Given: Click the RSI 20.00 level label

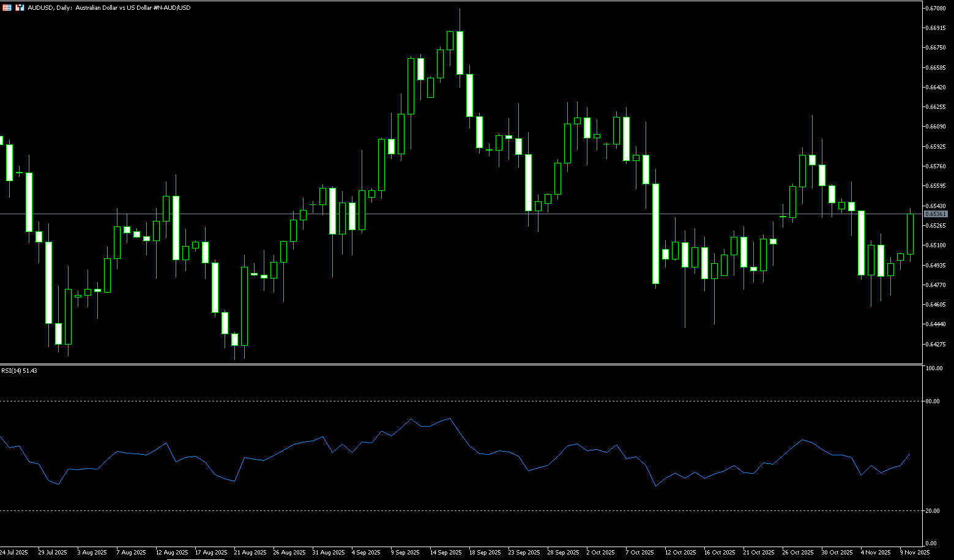Looking at the screenshot, I should click(933, 510).
